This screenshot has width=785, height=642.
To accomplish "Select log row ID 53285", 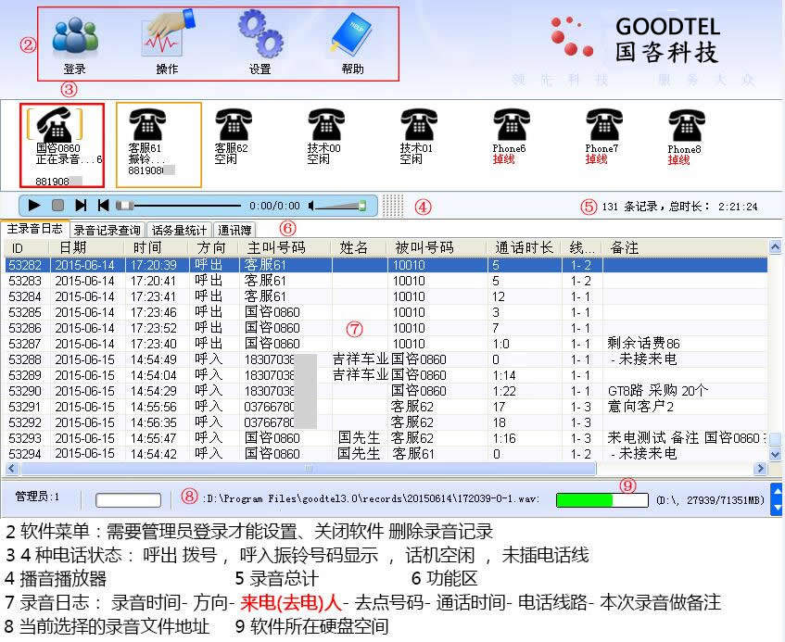I will click(386, 312).
